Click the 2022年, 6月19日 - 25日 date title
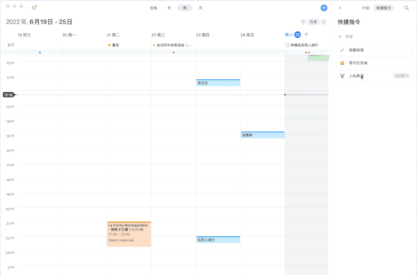The height and width of the screenshot is (275, 417). click(x=39, y=22)
